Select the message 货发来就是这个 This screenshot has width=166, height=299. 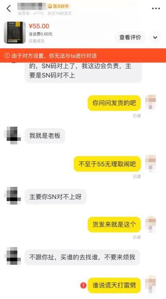[x=114, y=224]
